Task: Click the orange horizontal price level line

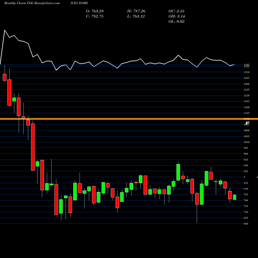Action: pyautogui.click(x=129, y=119)
